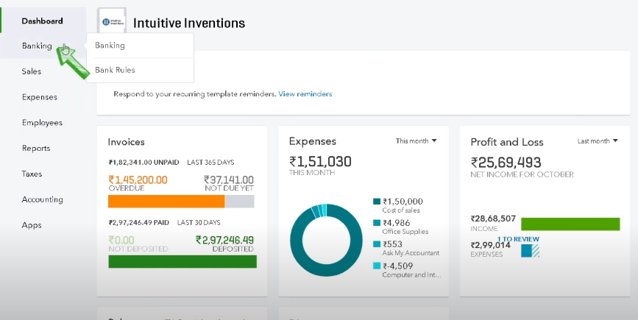Select Taxes in the left menu
This screenshot has width=638, height=320.
coord(32,174)
